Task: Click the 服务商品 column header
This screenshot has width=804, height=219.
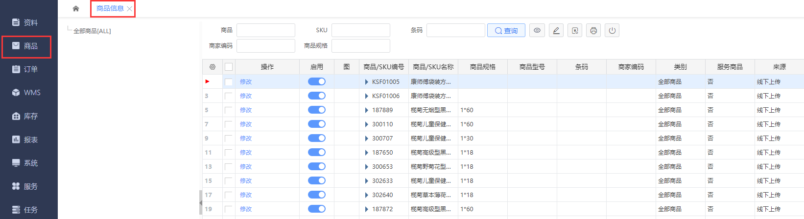Action: (730, 67)
